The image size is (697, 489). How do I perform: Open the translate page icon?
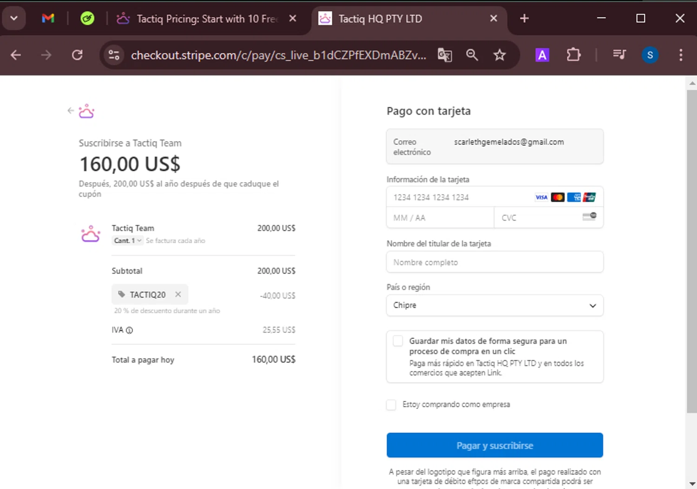click(x=445, y=55)
